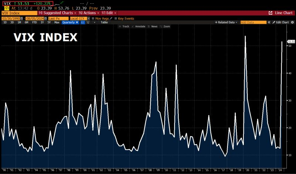Expand the Local CCY currency dropdown arrow
Screen dimensions: 296x174
[88, 19]
